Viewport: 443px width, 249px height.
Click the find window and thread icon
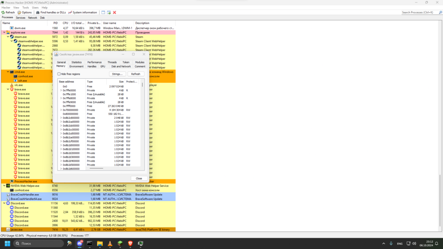(x=109, y=12)
